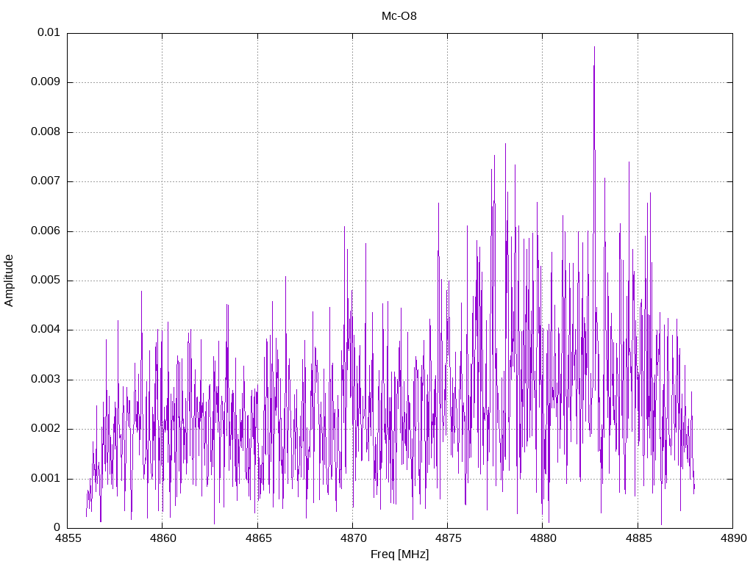Pick the 4870 x-axis tick label
The width and height of the screenshot is (753, 564).
(352, 538)
